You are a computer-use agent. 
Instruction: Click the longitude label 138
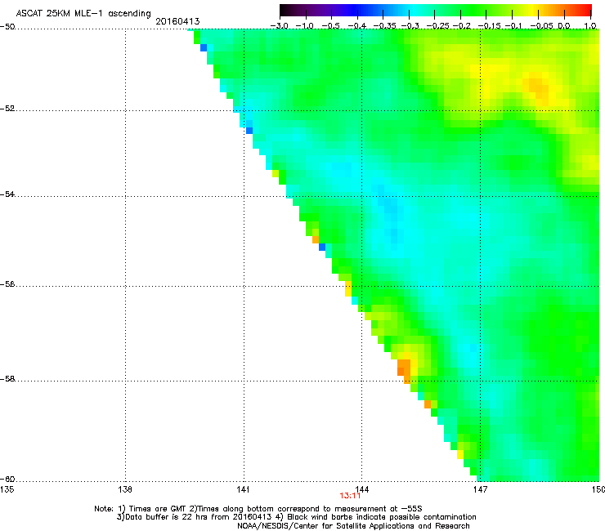pos(125,489)
